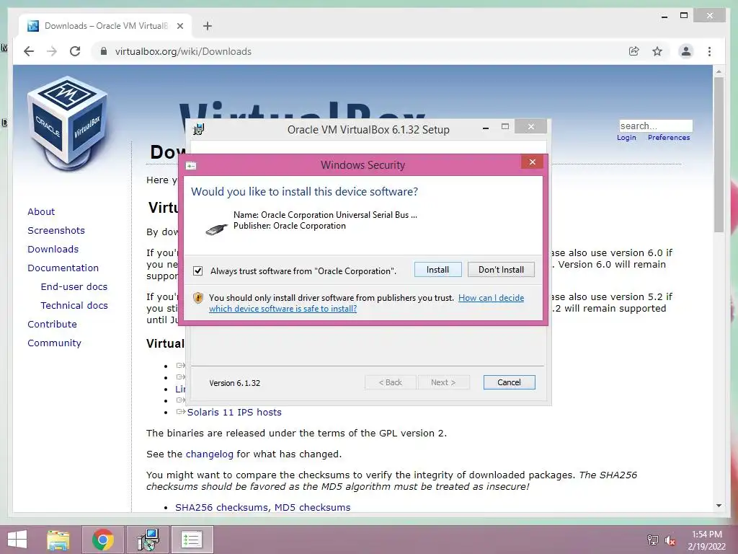Click the checklist taskbar icon
This screenshot has width=738, height=554.
pyautogui.click(x=192, y=540)
